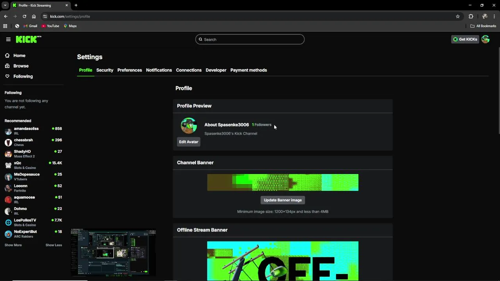Screen dimensions: 500x281
Task: Reload the page
Action: [x=24, y=16]
